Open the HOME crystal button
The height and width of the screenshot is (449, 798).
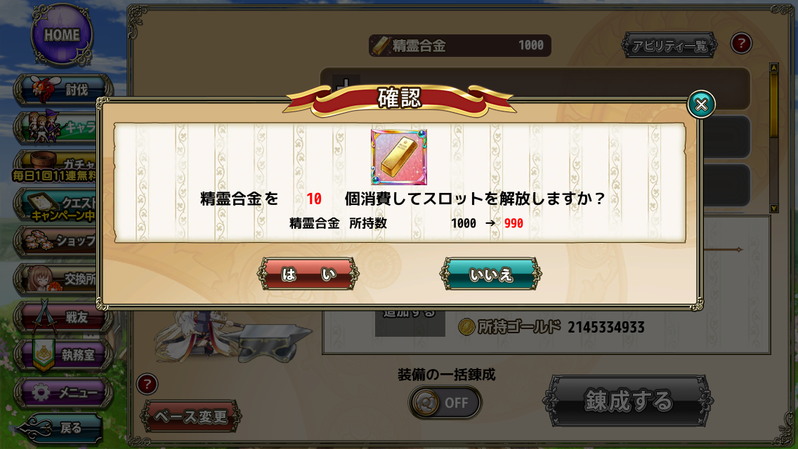pyautogui.click(x=62, y=36)
